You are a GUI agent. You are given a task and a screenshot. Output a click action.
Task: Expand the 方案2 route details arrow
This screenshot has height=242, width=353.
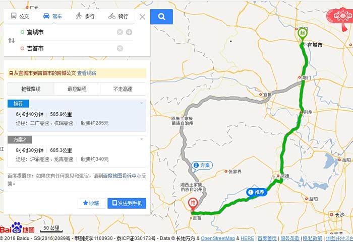[x=142, y=139]
